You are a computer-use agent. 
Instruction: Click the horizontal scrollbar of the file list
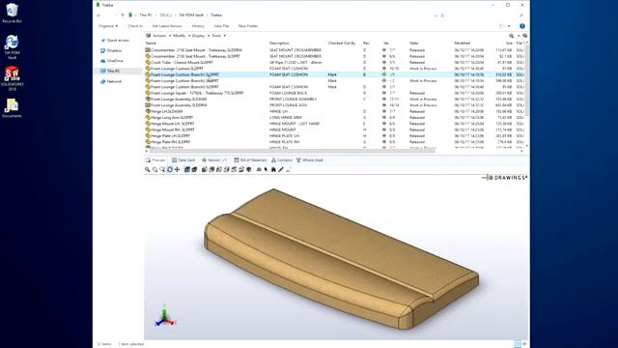(x=292, y=151)
